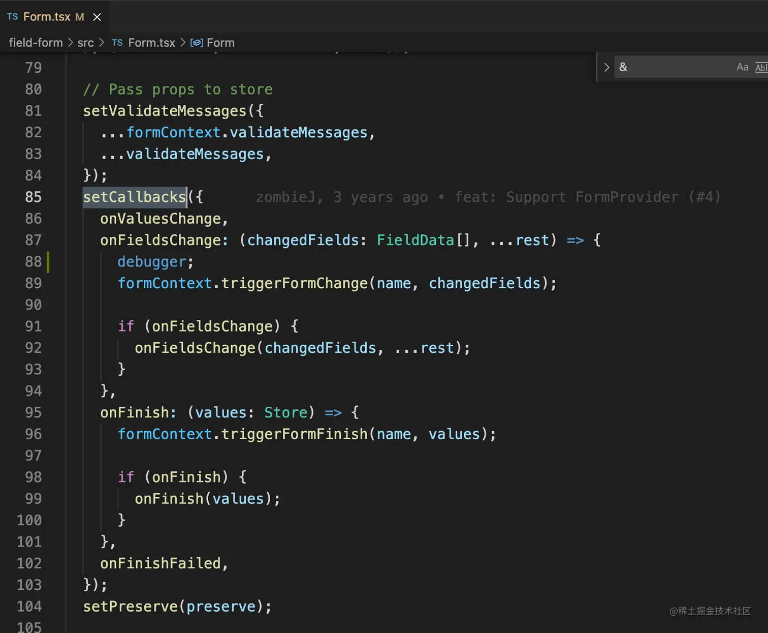Click the git blame note 'zombieJ, 3 years ago'
This screenshot has height=633, width=768.
(342, 197)
